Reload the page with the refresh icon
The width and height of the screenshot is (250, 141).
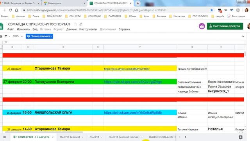pyautogui.click(x=10, y=10)
